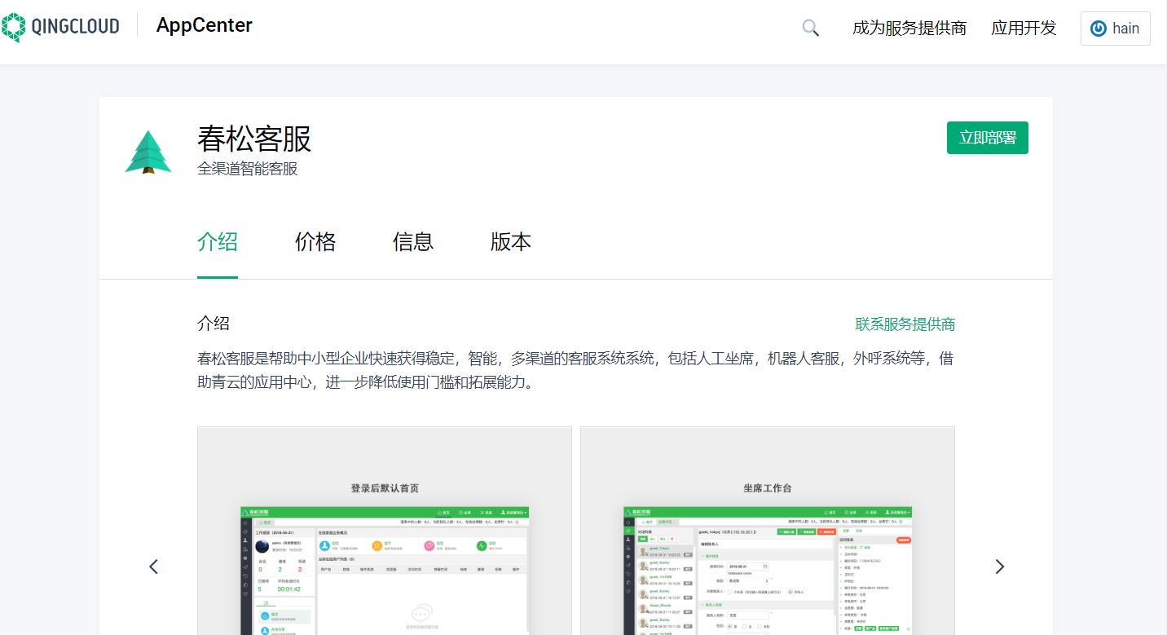
Task: Click the QingCloud logo
Action: click(60, 27)
